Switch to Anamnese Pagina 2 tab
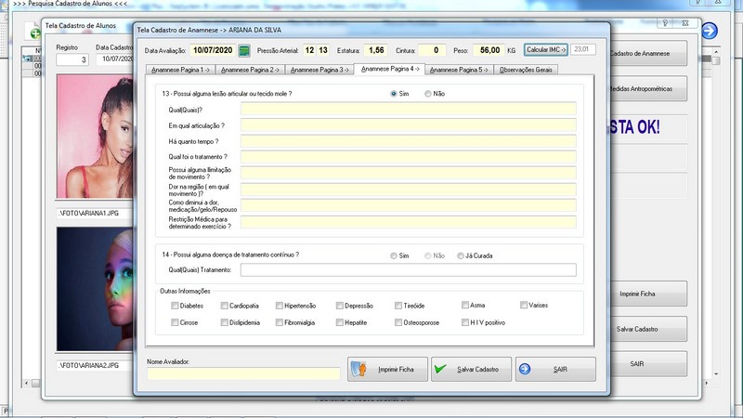Screen dimensions: 743x418 [250, 70]
